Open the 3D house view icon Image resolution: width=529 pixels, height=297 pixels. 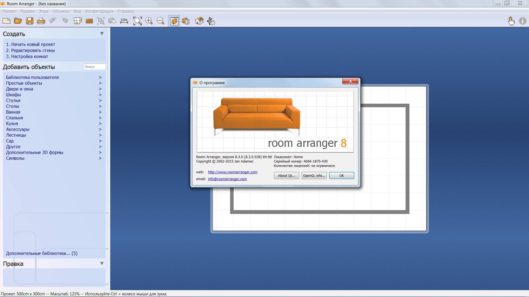tap(199, 21)
